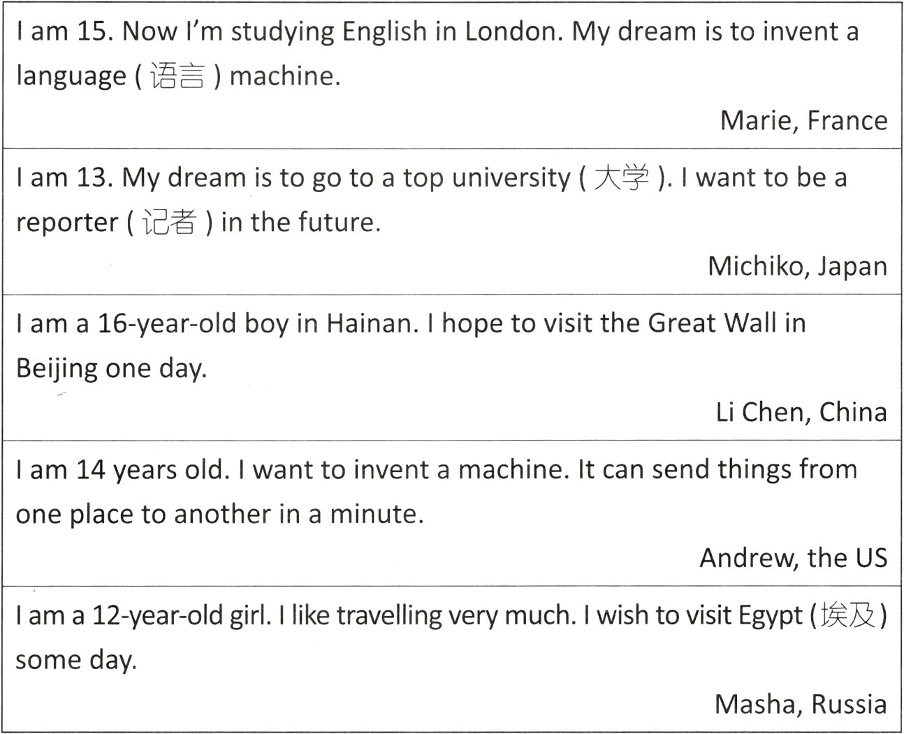
Task: Click the word reporter
Action: 67,223
